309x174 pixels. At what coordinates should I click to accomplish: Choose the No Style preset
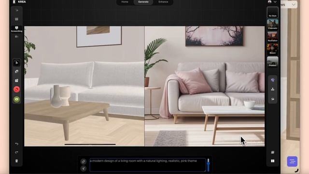pyautogui.click(x=272, y=13)
